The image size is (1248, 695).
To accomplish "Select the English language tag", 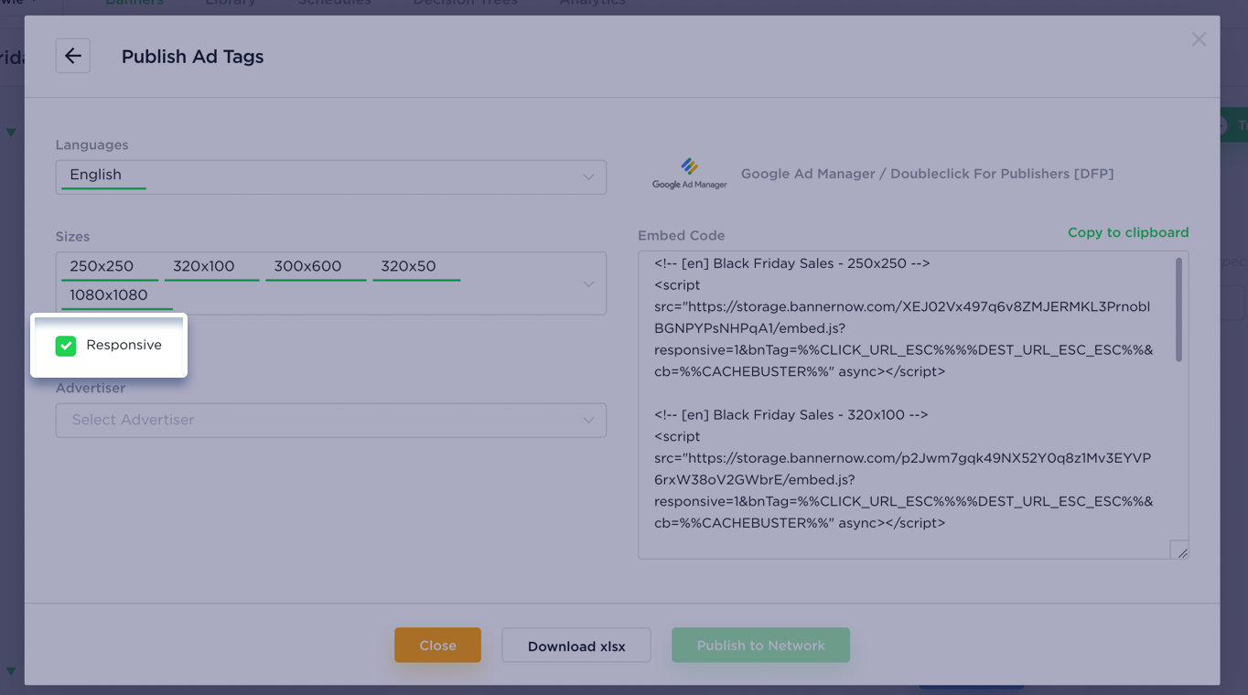I will click(102, 176).
